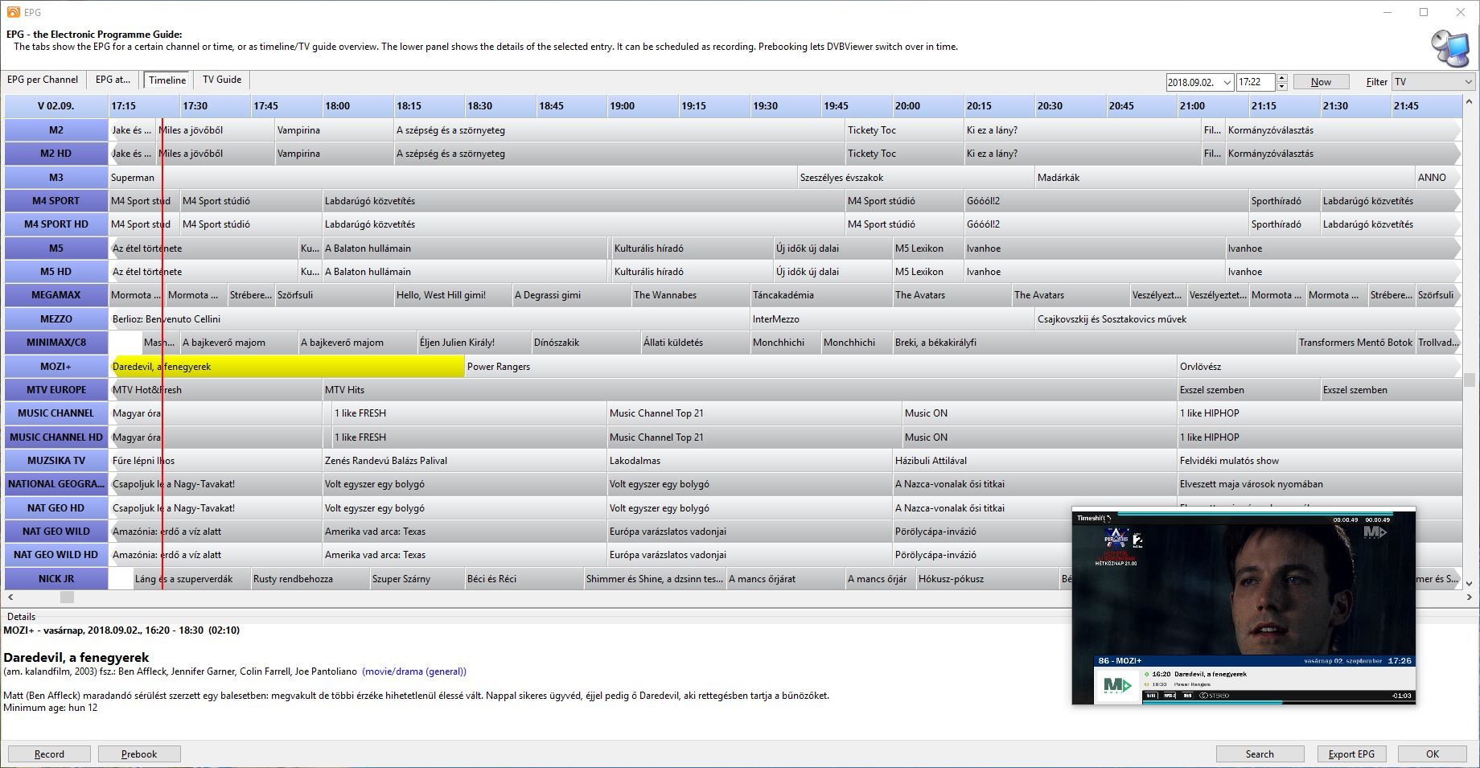Select the MUZSIKA TV channel header
This screenshot has height=768, width=1480.
(56, 461)
